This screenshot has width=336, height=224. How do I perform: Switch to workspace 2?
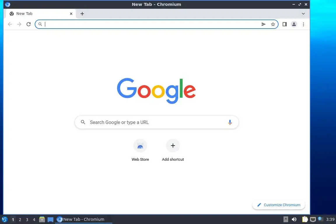click(20, 220)
